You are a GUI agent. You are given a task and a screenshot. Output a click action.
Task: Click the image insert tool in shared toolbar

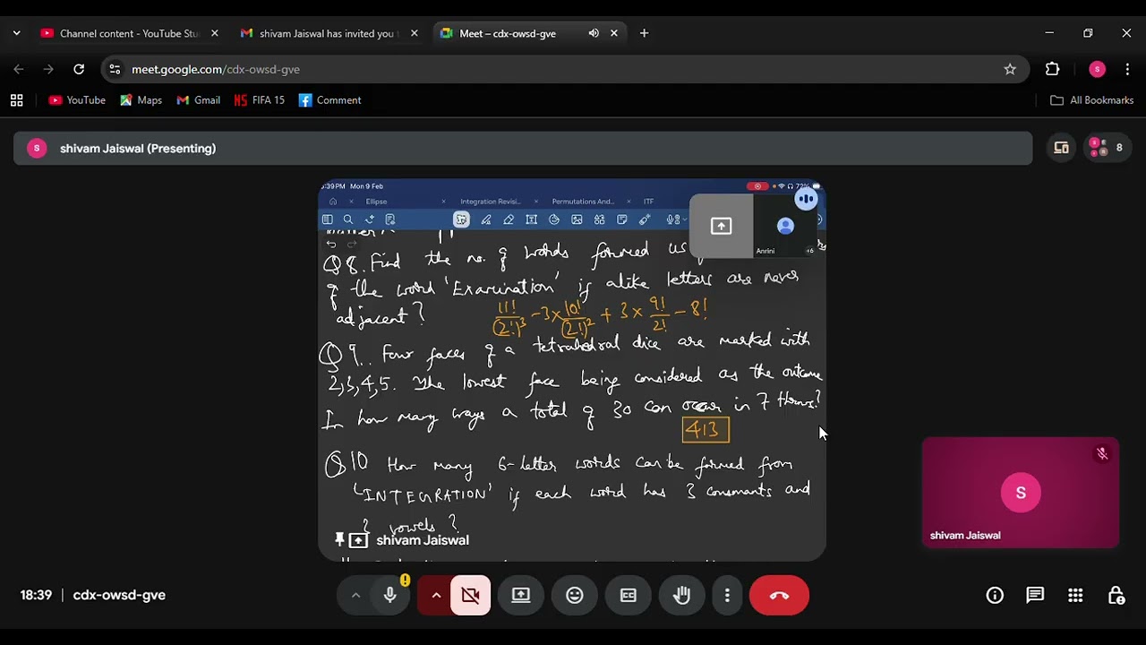[x=577, y=219]
